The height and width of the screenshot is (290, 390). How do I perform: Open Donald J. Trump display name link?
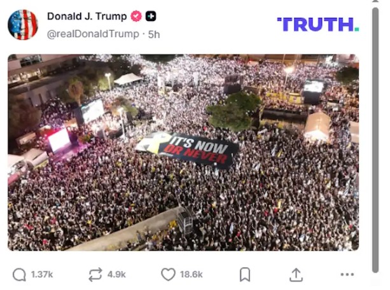87,17
